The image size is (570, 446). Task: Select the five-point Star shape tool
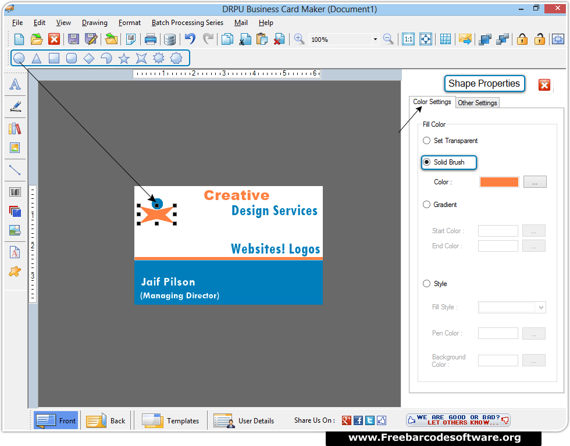pyautogui.click(x=124, y=58)
